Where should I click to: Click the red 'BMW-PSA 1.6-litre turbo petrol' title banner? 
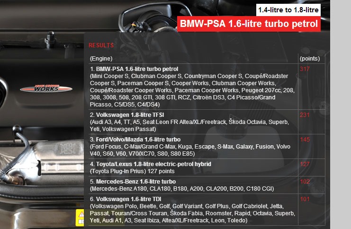[249, 24]
